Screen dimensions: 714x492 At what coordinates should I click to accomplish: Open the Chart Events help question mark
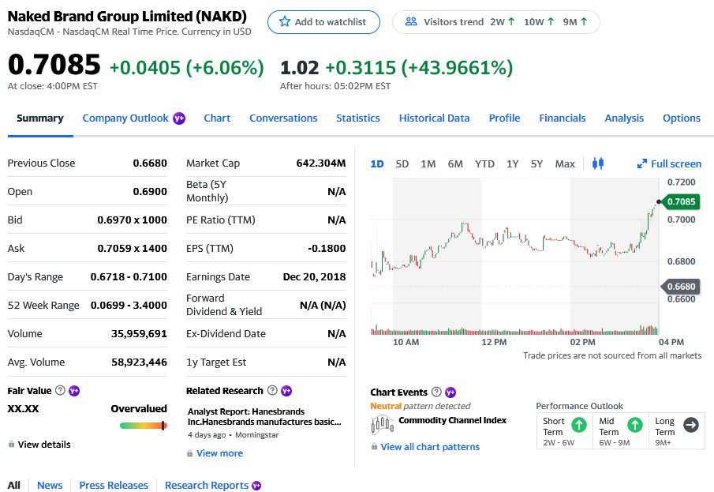(x=436, y=392)
